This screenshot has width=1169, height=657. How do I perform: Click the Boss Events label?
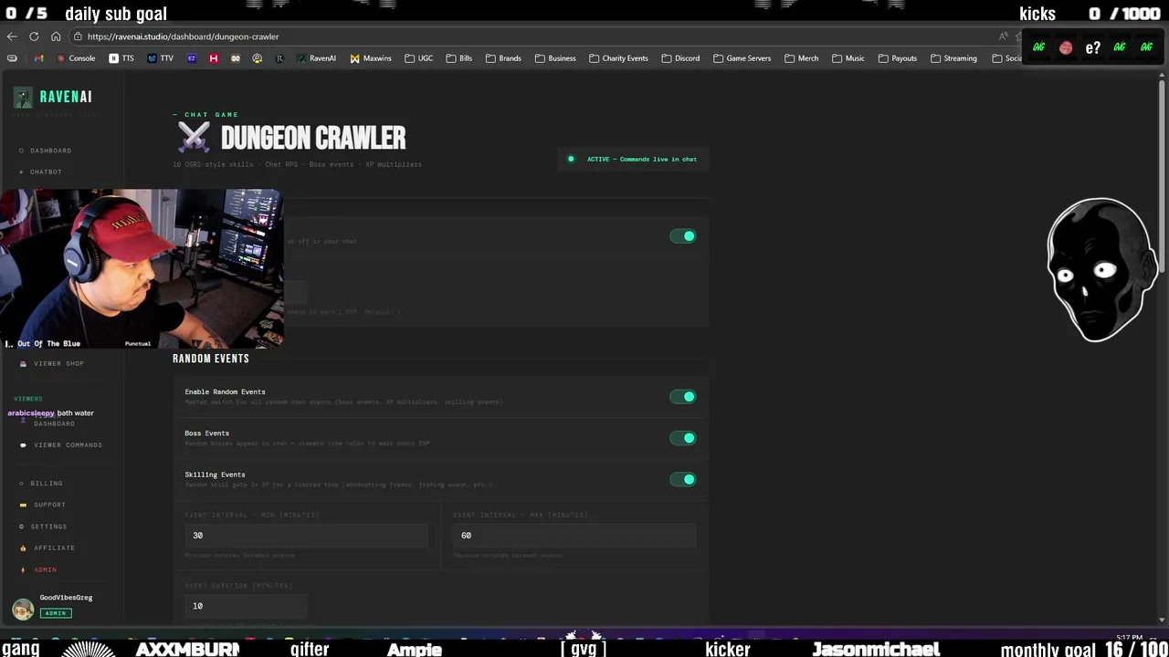tap(207, 433)
